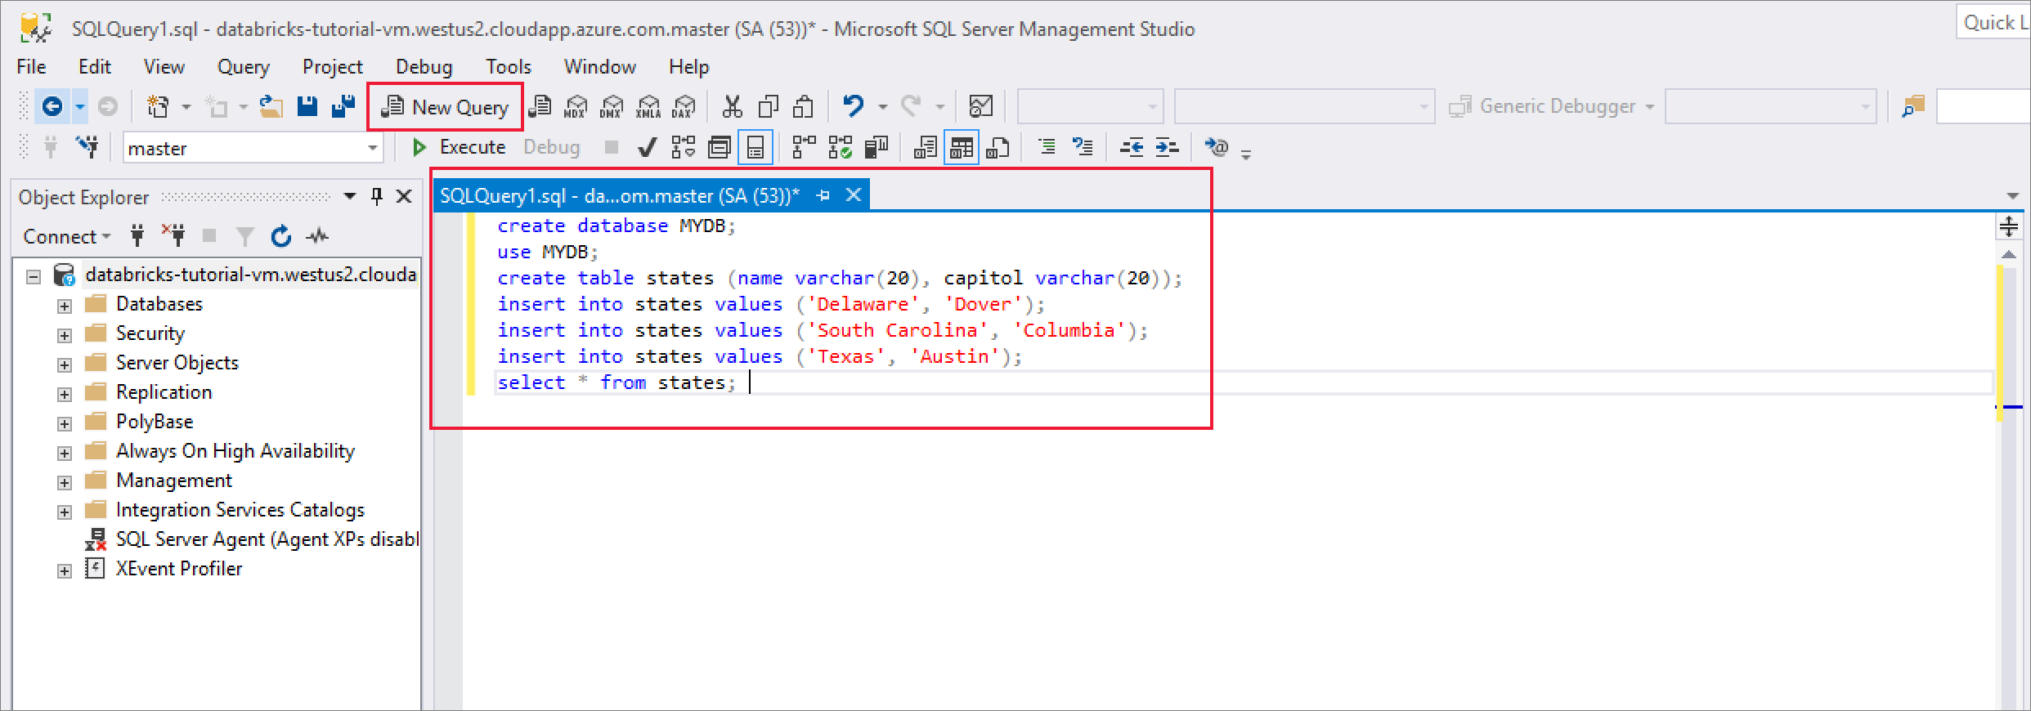Open the File menu
The height and width of the screenshot is (711, 2031).
(x=31, y=66)
